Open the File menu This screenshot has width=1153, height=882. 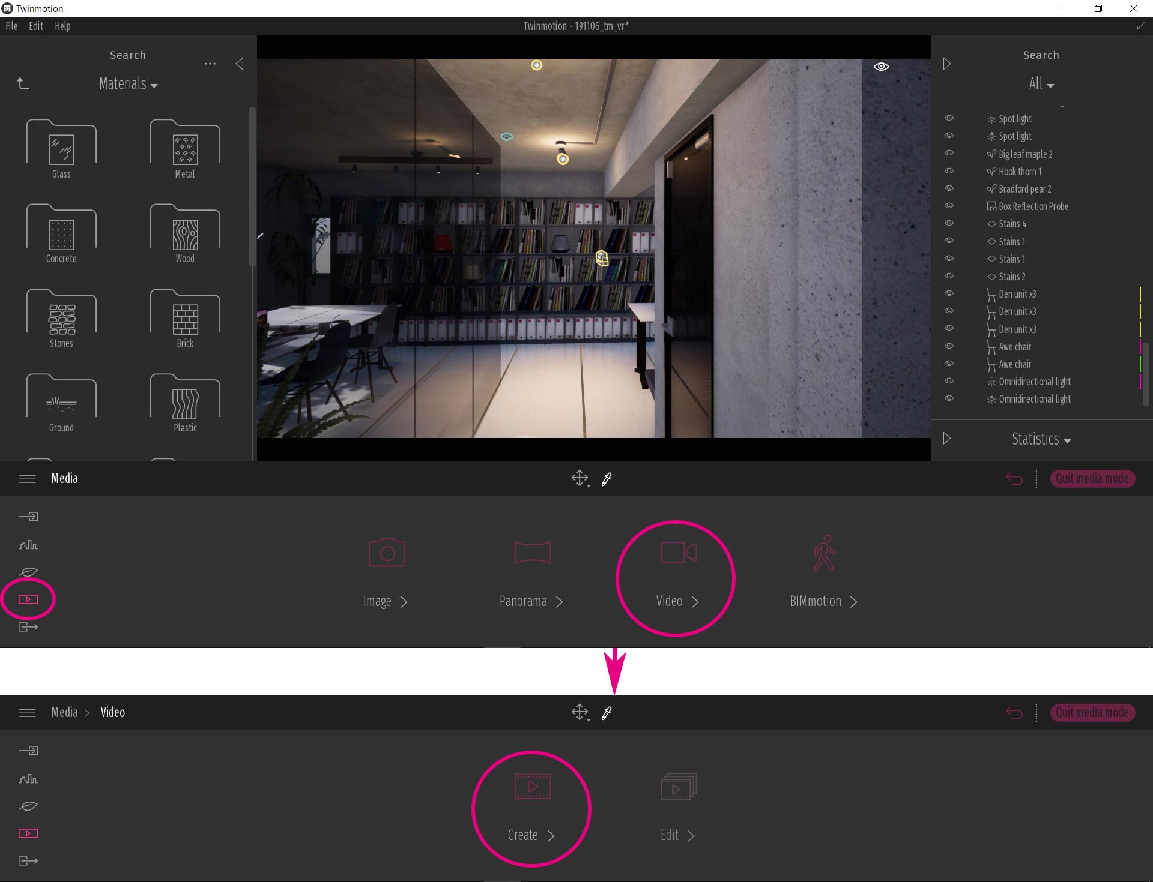11,26
